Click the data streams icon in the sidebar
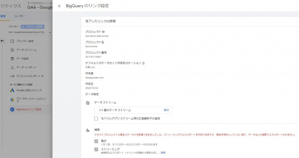This screenshot has height=158, width=299. pos(12,50)
